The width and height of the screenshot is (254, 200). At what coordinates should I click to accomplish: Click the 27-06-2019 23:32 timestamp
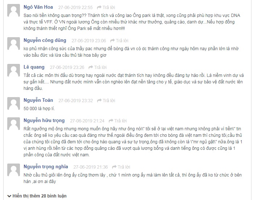click(x=76, y=101)
